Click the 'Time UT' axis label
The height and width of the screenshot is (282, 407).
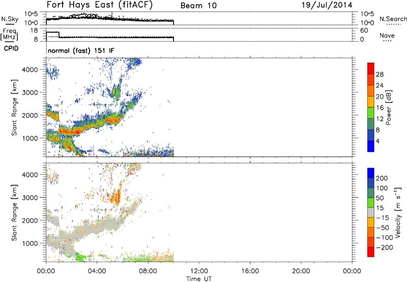(199, 278)
